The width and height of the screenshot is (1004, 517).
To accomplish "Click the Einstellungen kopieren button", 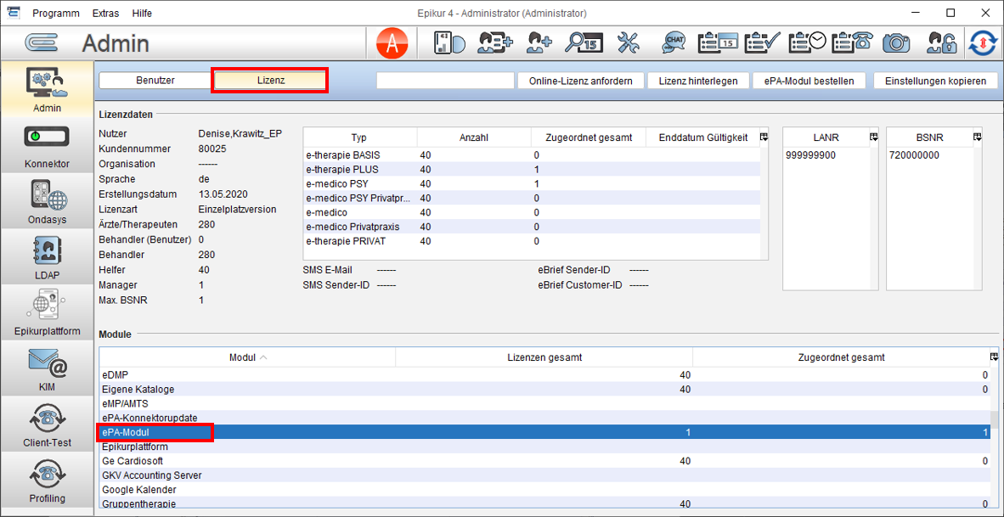I will [x=935, y=81].
